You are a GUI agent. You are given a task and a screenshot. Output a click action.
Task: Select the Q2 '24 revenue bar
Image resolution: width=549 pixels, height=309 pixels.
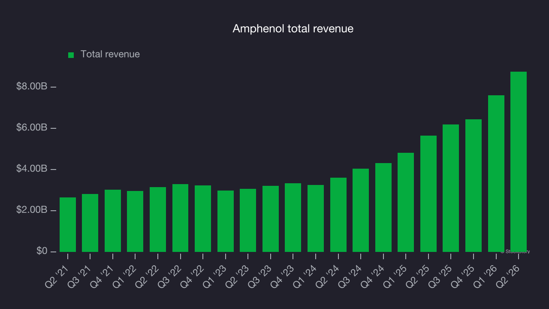pyautogui.click(x=338, y=215)
